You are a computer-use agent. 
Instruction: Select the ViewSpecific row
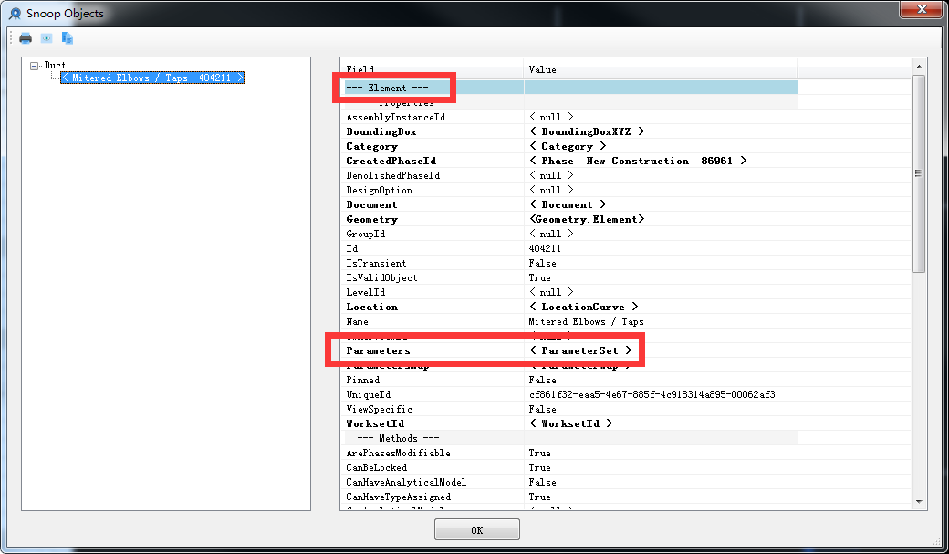(568, 409)
